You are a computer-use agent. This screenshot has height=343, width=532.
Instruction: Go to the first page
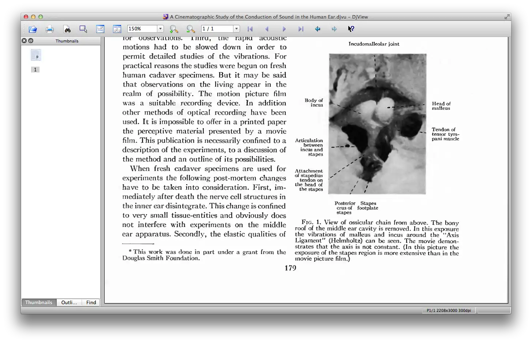tap(250, 29)
